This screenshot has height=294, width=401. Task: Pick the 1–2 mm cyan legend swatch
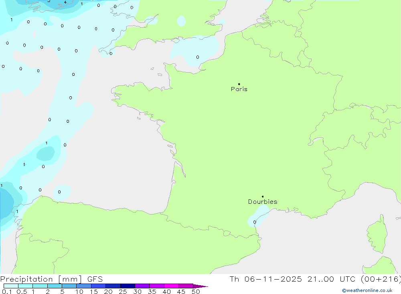(x=40, y=286)
